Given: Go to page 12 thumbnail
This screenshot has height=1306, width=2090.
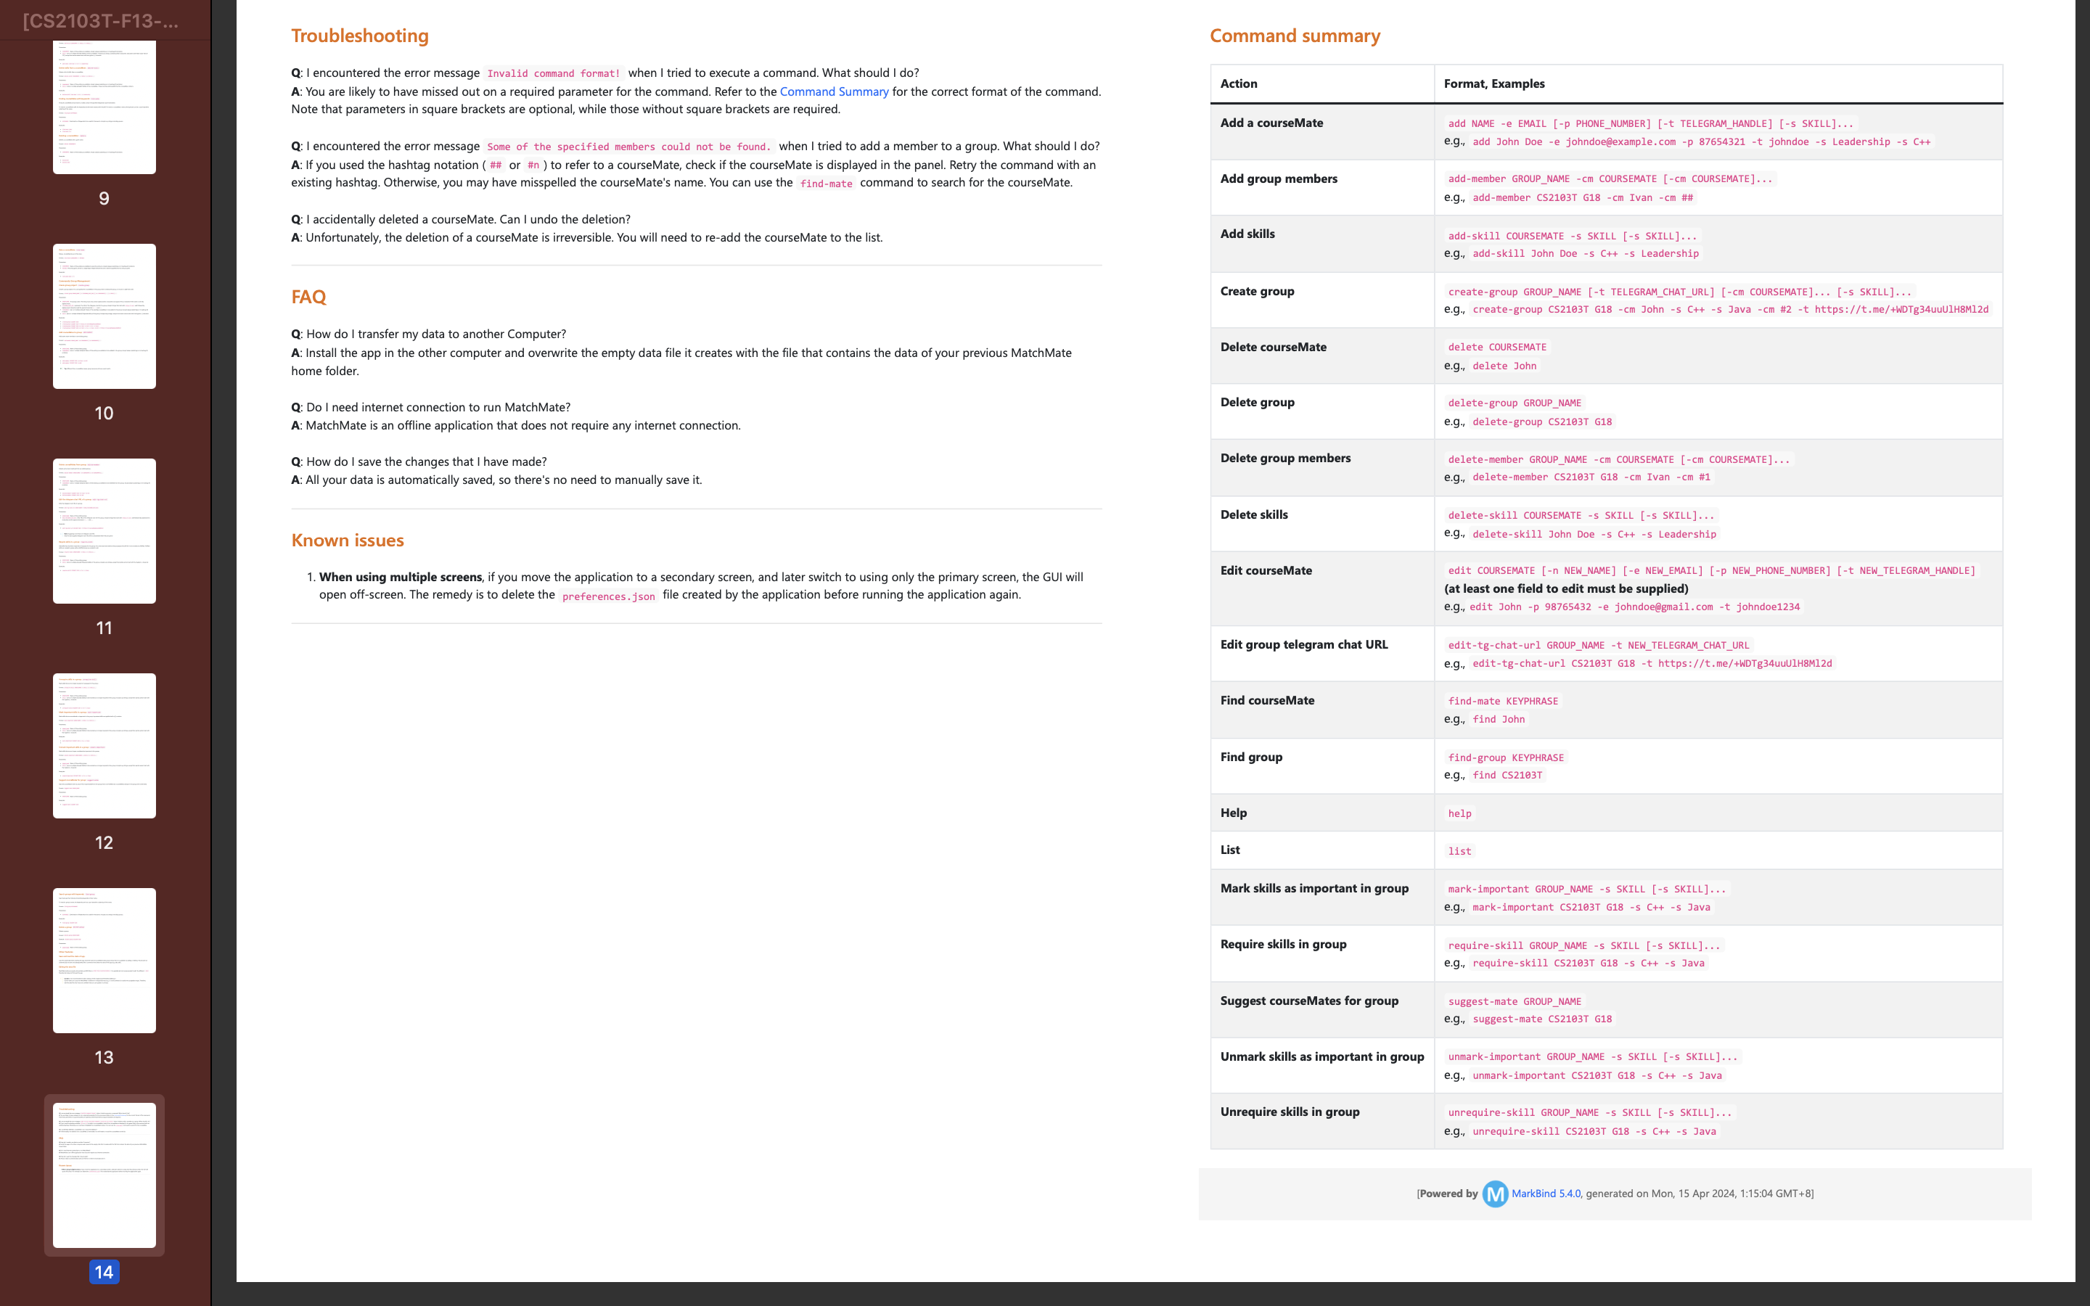Looking at the screenshot, I should point(104,745).
